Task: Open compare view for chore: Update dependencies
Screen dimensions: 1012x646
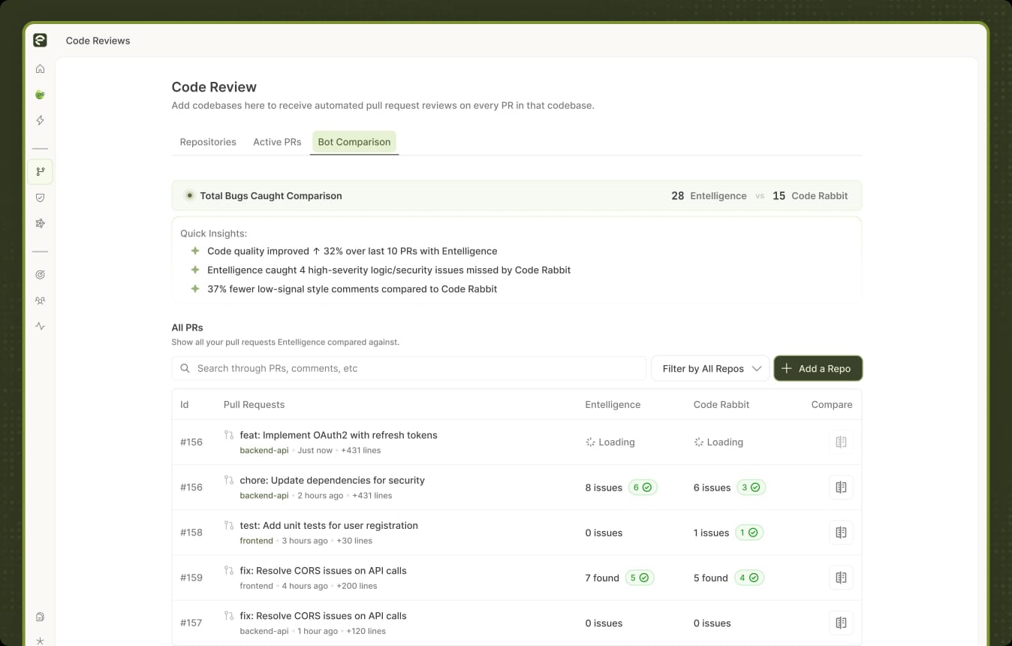Action: pos(841,488)
